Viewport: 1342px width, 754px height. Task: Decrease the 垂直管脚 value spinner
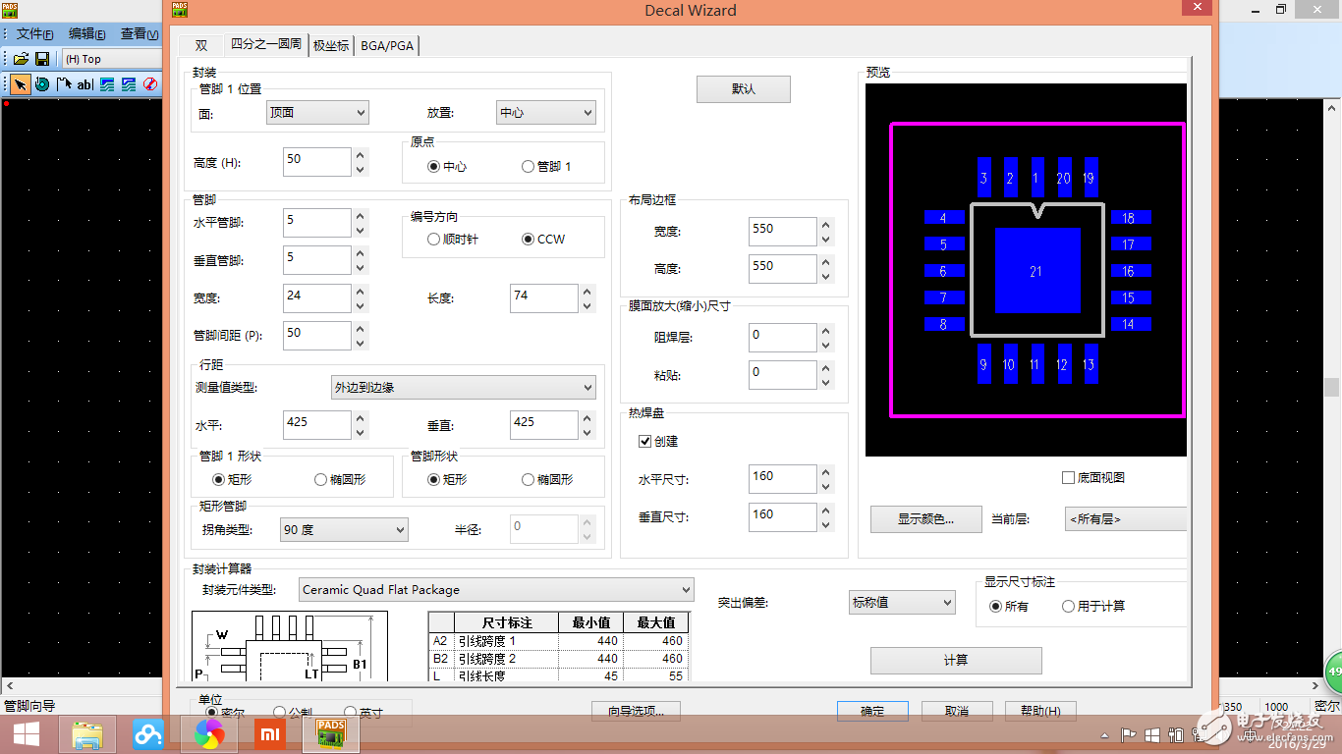pos(361,268)
